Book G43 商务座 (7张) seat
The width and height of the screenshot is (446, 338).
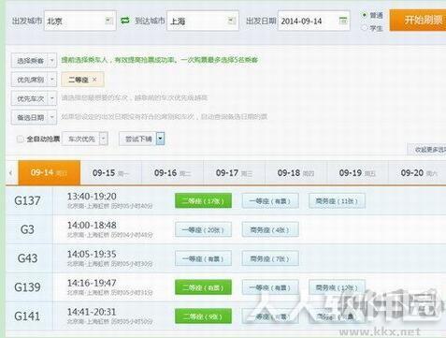click(x=270, y=258)
